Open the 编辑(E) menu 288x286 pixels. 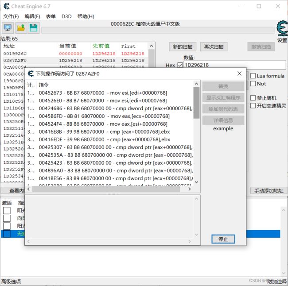coord(32,16)
